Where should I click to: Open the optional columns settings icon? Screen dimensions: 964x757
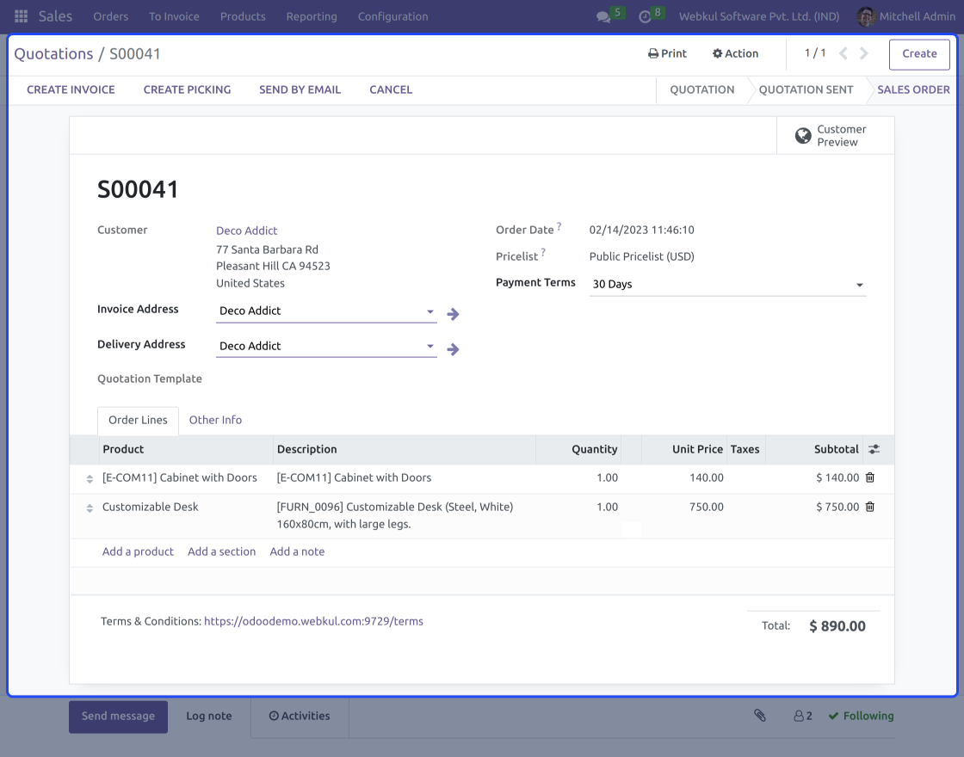pyautogui.click(x=874, y=449)
